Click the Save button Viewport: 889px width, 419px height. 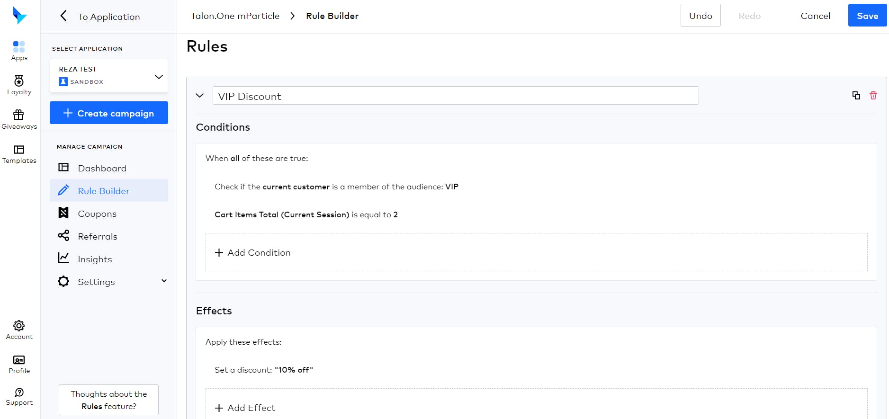(x=867, y=16)
